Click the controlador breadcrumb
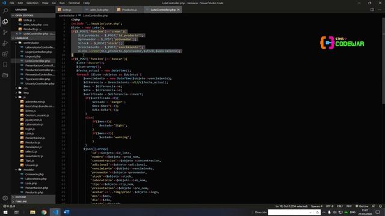 67,16
